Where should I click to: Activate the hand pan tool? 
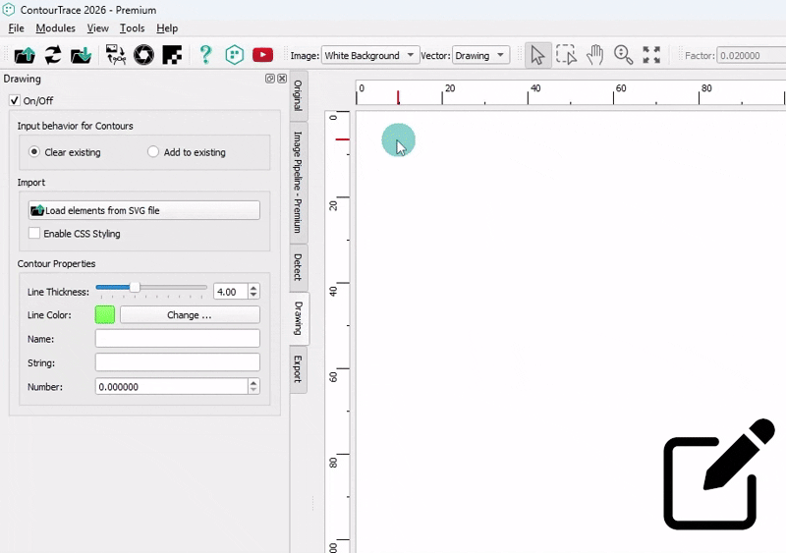point(594,55)
